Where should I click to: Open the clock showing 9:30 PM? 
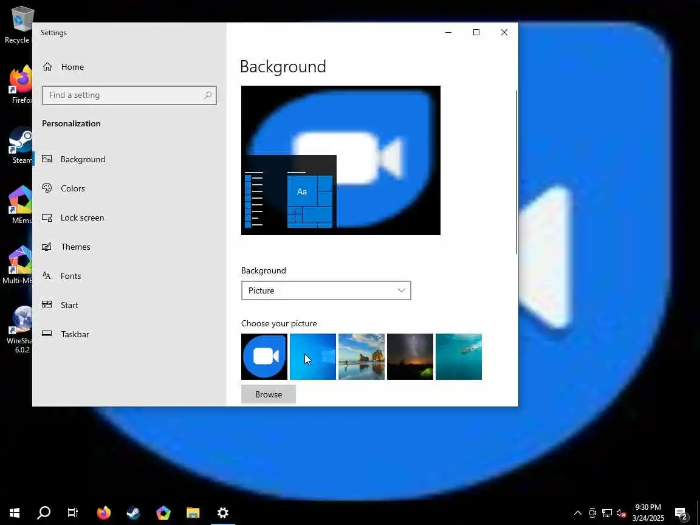[648, 512]
